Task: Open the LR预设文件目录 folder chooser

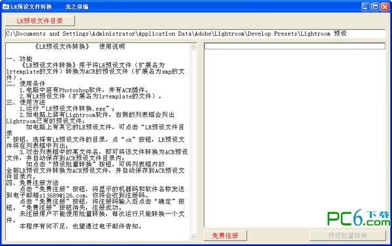Action: pos(40,21)
